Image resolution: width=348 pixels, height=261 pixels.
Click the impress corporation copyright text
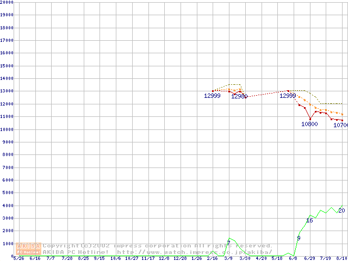tap(158, 246)
